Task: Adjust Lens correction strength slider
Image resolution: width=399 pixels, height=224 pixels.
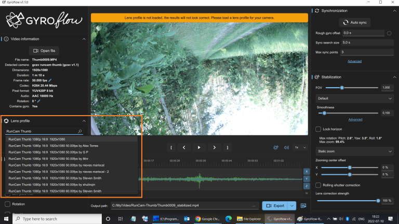Action: pyautogui.click(x=348, y=201)
